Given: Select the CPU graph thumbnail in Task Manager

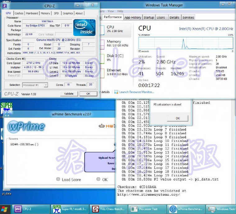Looking at the screenshot, I should (x=102, y=30).
